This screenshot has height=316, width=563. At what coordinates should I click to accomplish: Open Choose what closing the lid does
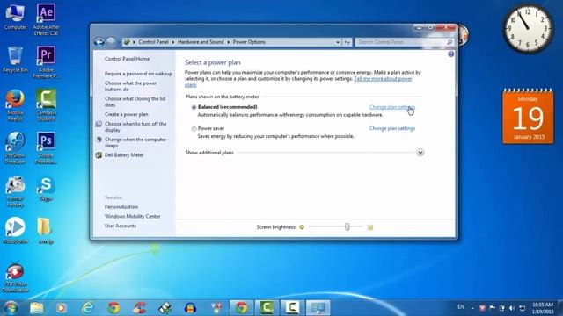click(135, 102)
